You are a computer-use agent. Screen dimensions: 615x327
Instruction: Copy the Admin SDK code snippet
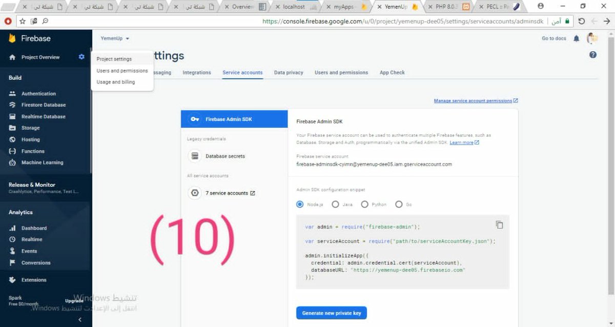point(499,224)
